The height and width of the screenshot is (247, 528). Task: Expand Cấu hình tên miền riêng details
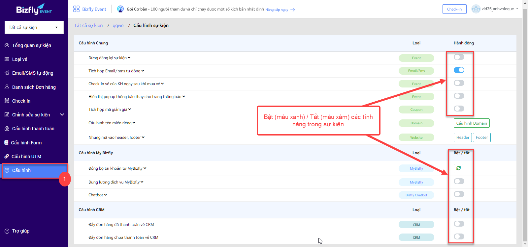tap(134, 123)
